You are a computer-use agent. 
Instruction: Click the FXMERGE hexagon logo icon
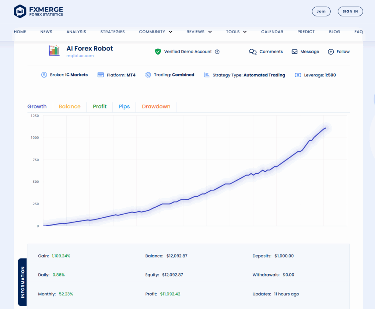tap(20, 11)
